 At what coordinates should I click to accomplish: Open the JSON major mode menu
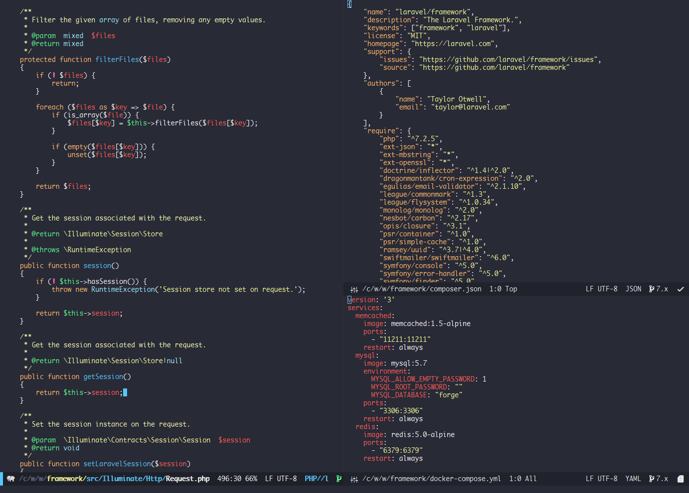633,289
